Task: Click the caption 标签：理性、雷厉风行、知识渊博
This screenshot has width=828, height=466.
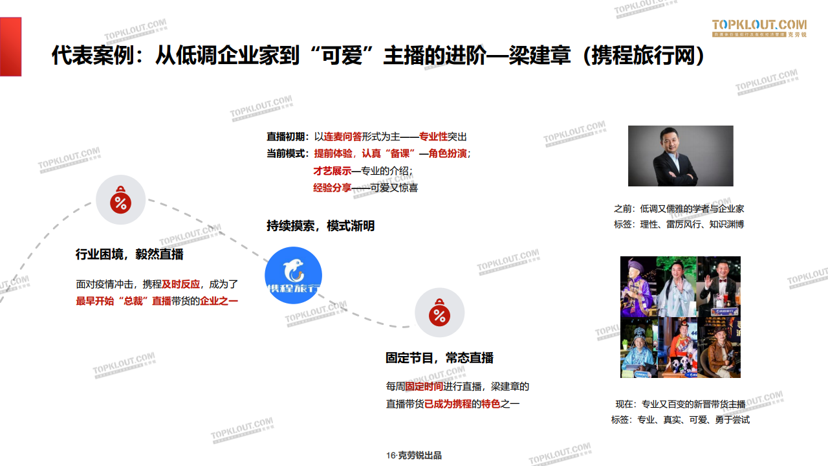Action: [679, 225]
